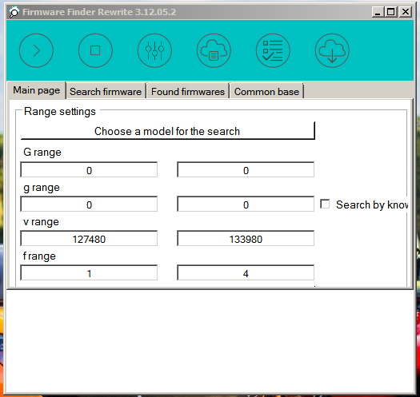Stop search using the square icon
This screenshot has width=420, height=397.
[95, 50]
